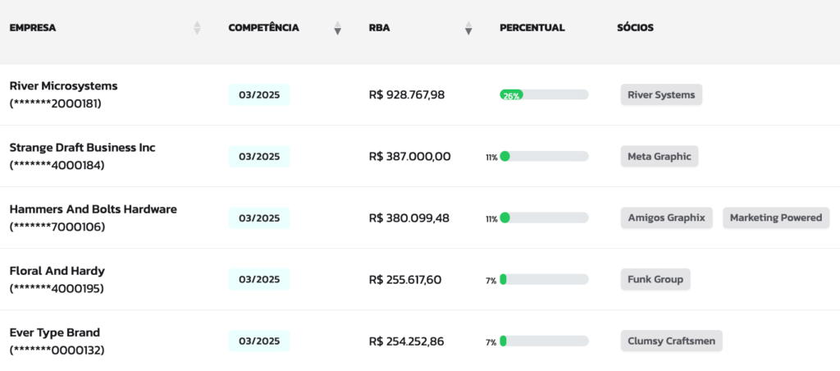The width and height of the screenshot is (840, 371).
Task: Select River Microsystems company name
Action: point(64,86)
